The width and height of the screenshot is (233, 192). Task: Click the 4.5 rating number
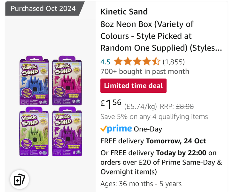105,62
